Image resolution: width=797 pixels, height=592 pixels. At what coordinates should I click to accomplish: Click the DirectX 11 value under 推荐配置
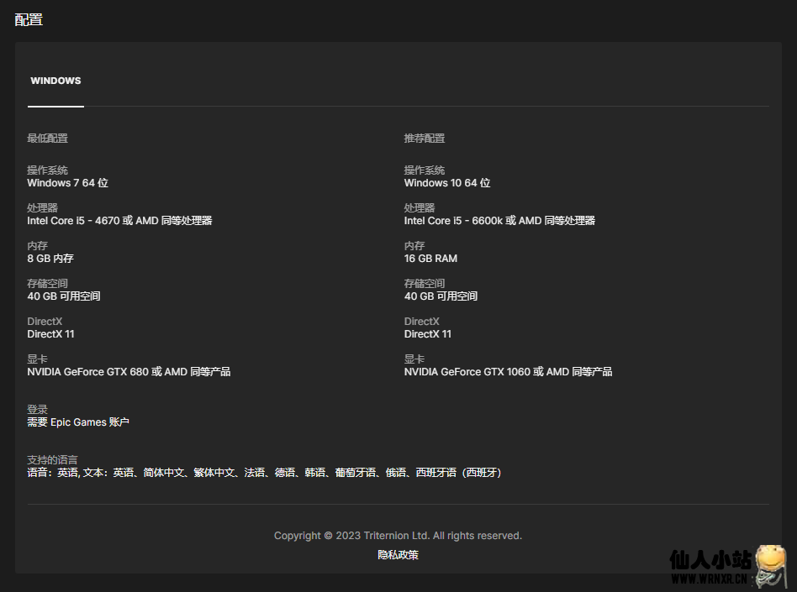pos(427,334)
